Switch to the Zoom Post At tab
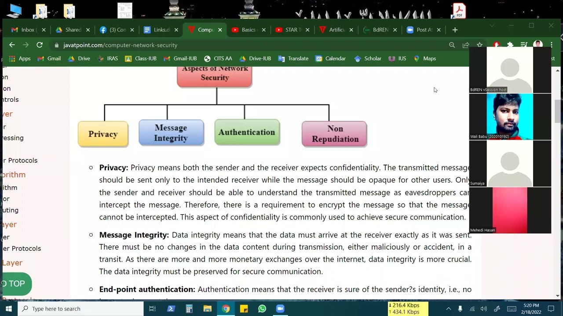Image resolution: width=563 pixels, height=316 pixels. point(424,30)
